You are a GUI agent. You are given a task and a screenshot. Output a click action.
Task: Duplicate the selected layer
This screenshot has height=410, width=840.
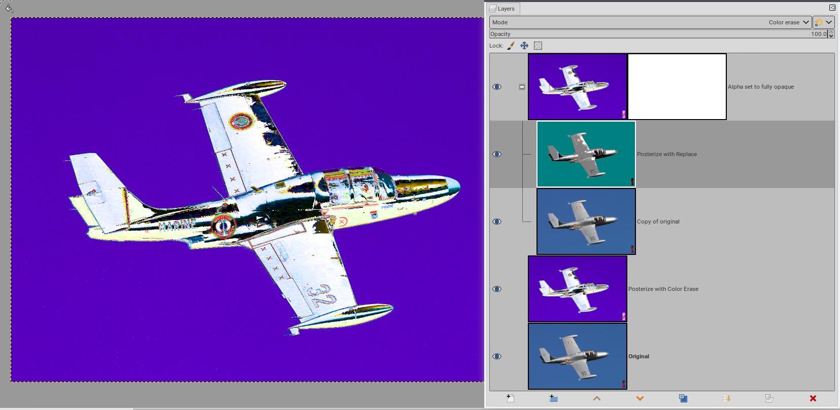683,398
